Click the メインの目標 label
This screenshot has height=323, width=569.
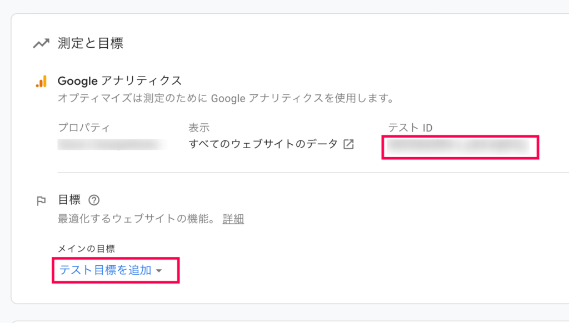pos(86,249)
